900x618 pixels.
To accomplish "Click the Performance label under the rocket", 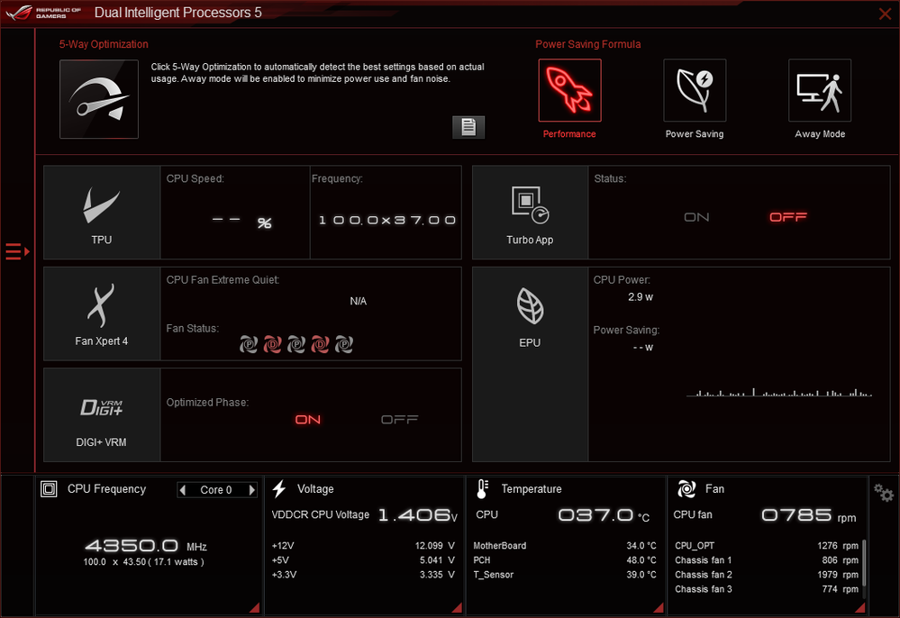I will point(569,133).
